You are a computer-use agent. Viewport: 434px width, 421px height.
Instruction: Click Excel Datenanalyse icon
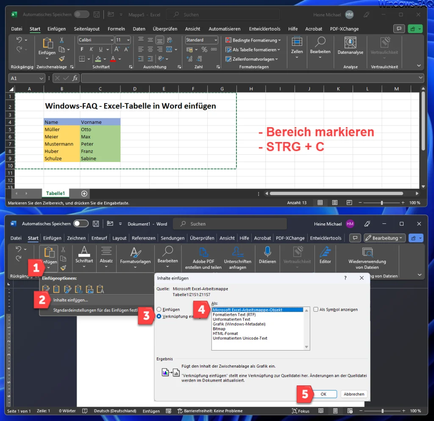pyautogui.click(x=350, y=43)
